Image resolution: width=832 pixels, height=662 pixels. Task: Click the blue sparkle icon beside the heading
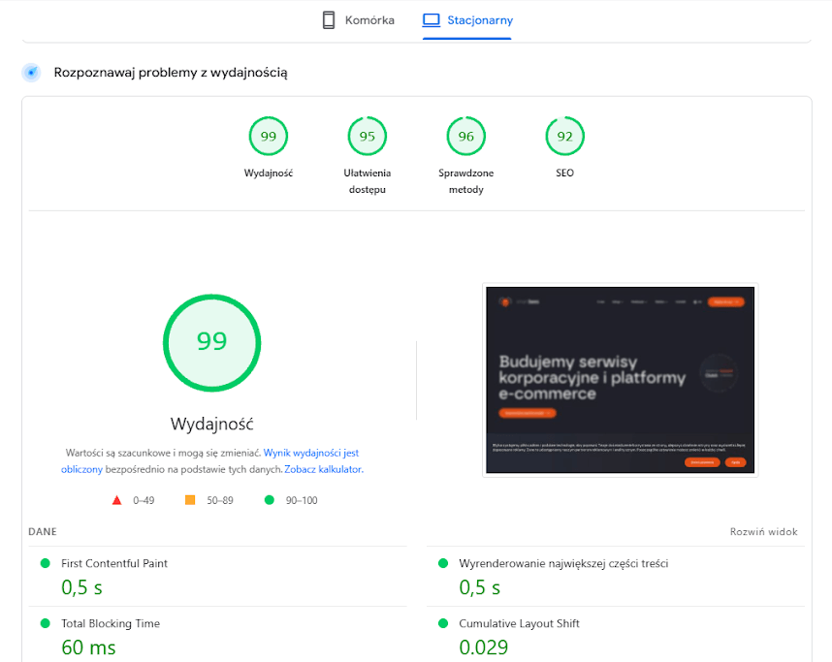(30, 72)
